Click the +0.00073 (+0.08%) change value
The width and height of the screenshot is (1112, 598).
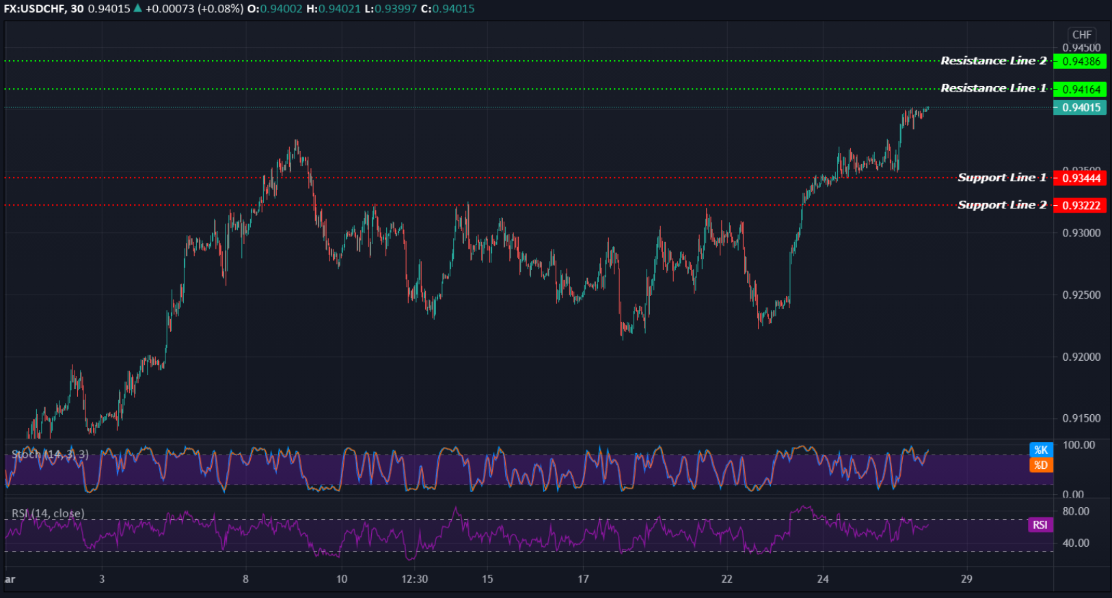194,9
